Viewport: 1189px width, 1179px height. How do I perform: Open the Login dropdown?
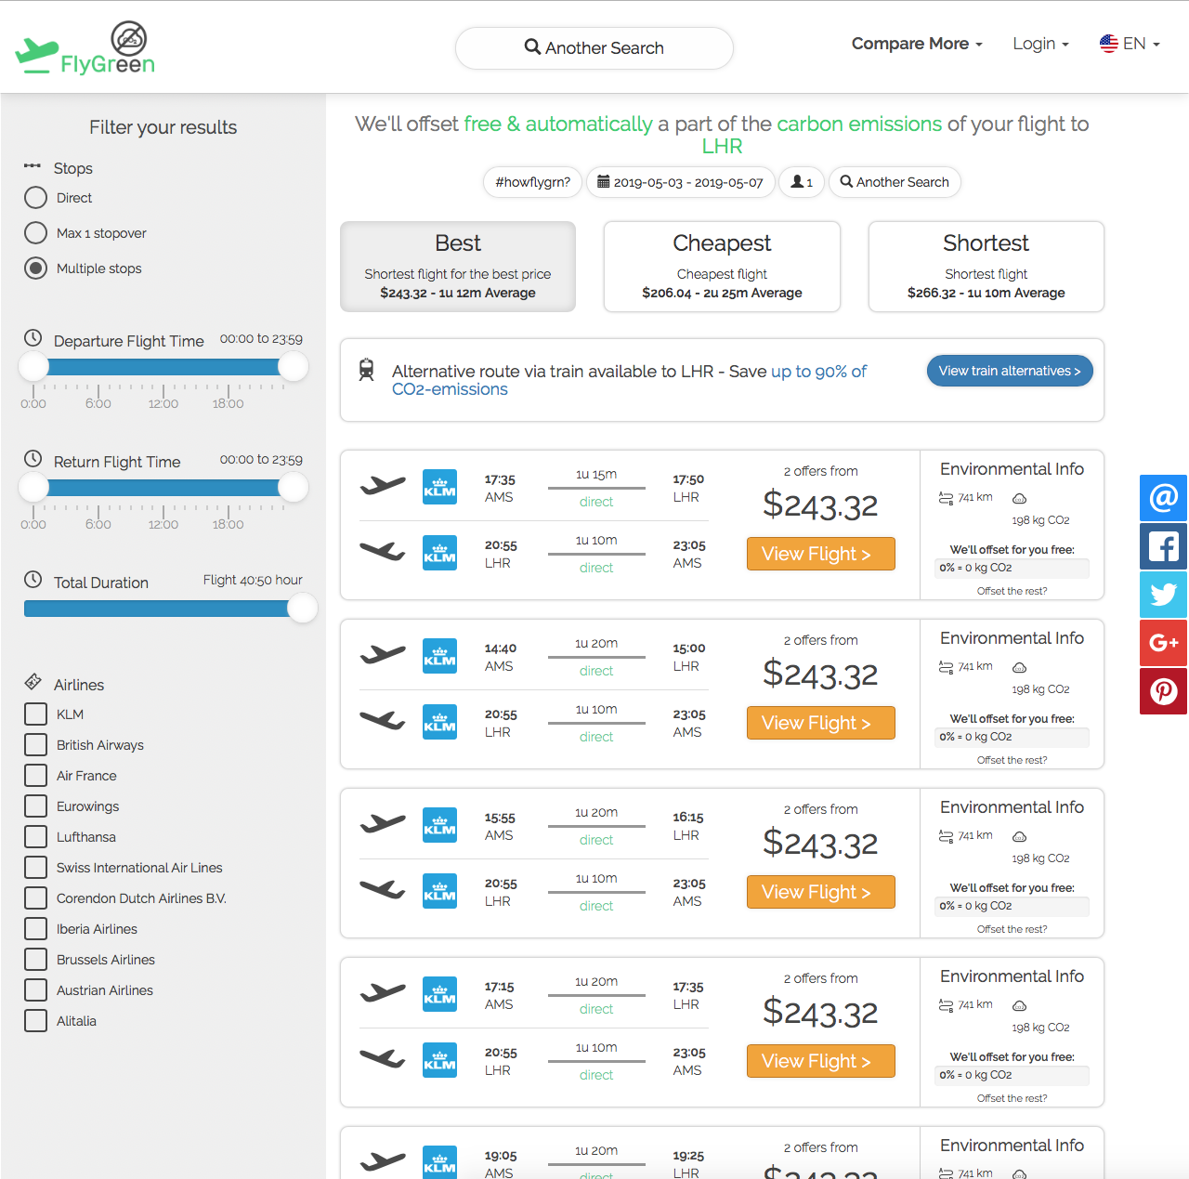[1040, 44]
